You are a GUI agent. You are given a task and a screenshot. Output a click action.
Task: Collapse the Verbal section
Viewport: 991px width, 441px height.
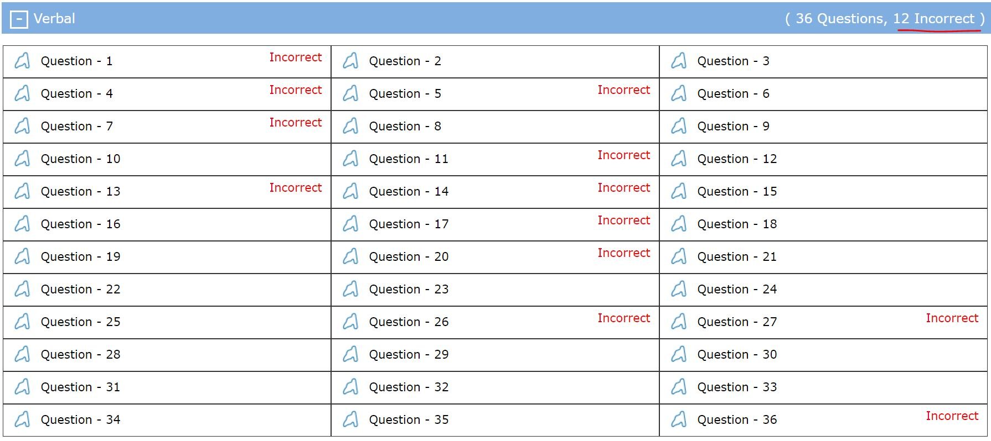click(x=19, y=20)
